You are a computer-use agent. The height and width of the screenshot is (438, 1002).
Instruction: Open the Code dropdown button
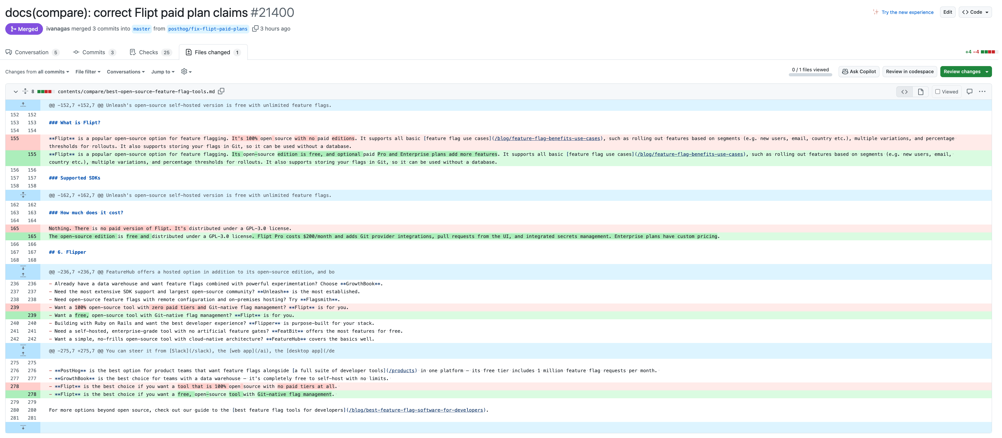pyautogui.click(x=975, y=12)
